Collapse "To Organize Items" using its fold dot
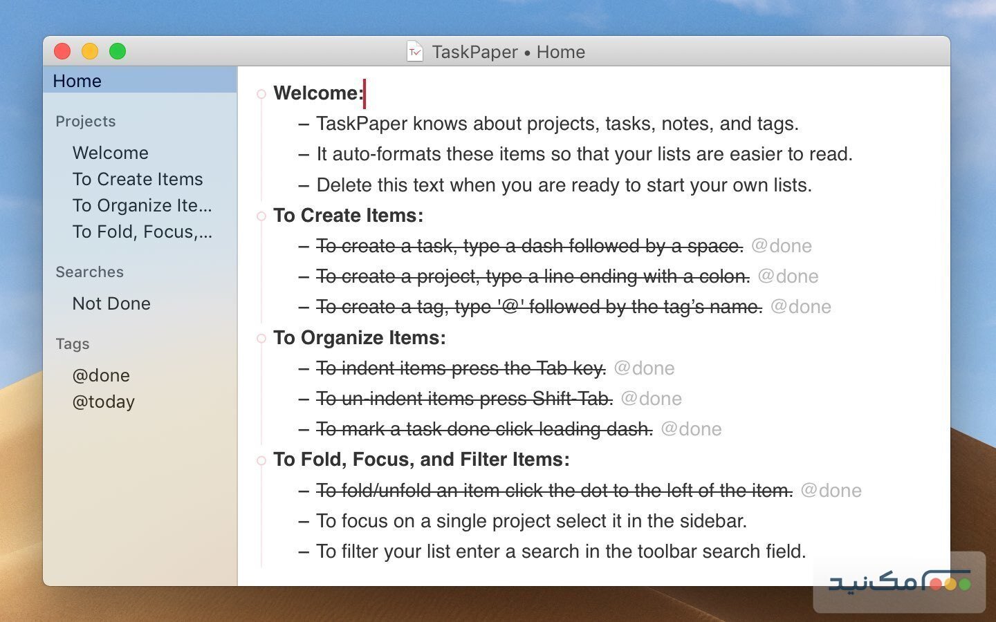Screen dimensions: 996x622 tap(261, 338)
